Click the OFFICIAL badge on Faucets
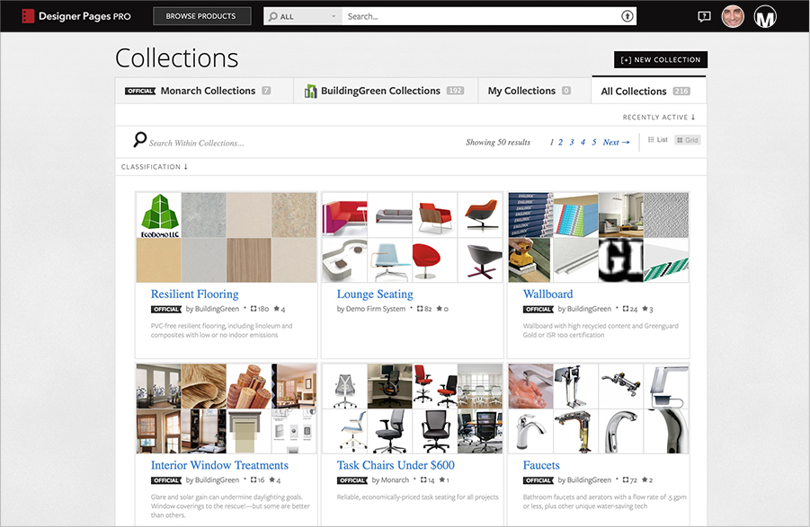 [539, 480]
